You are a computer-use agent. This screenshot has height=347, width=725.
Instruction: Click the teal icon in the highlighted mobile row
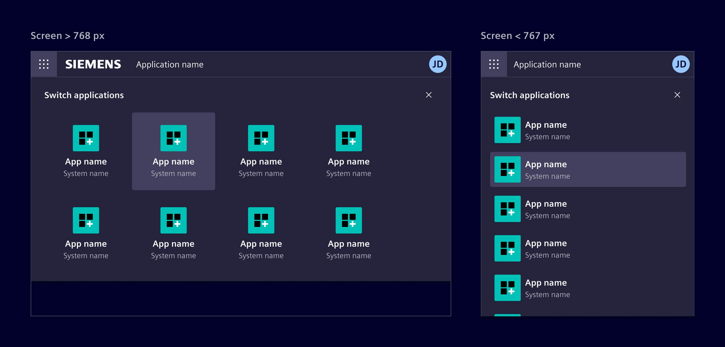coord(507,170)
